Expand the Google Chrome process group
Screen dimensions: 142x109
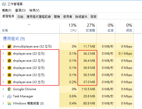point(3,89)
